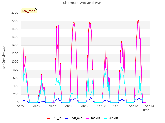Click the x-axis label Time
Screen dimensions: 165x123
146,110
